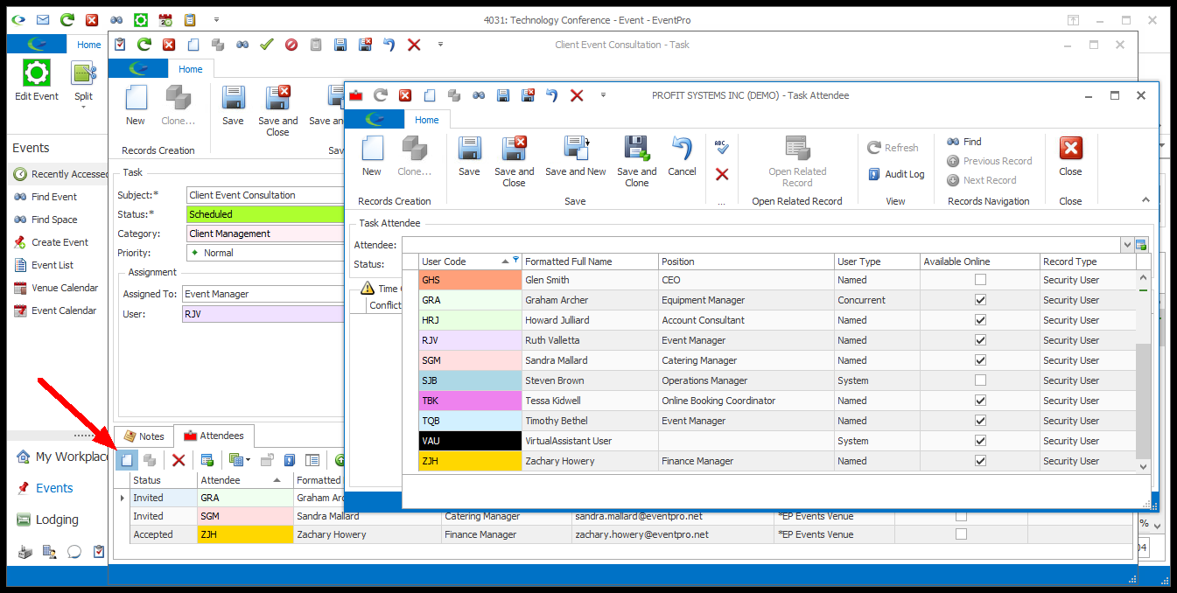Select Home tab in Task Attendee window
Screen dimensions: 1177x593
tap(427, 120)
